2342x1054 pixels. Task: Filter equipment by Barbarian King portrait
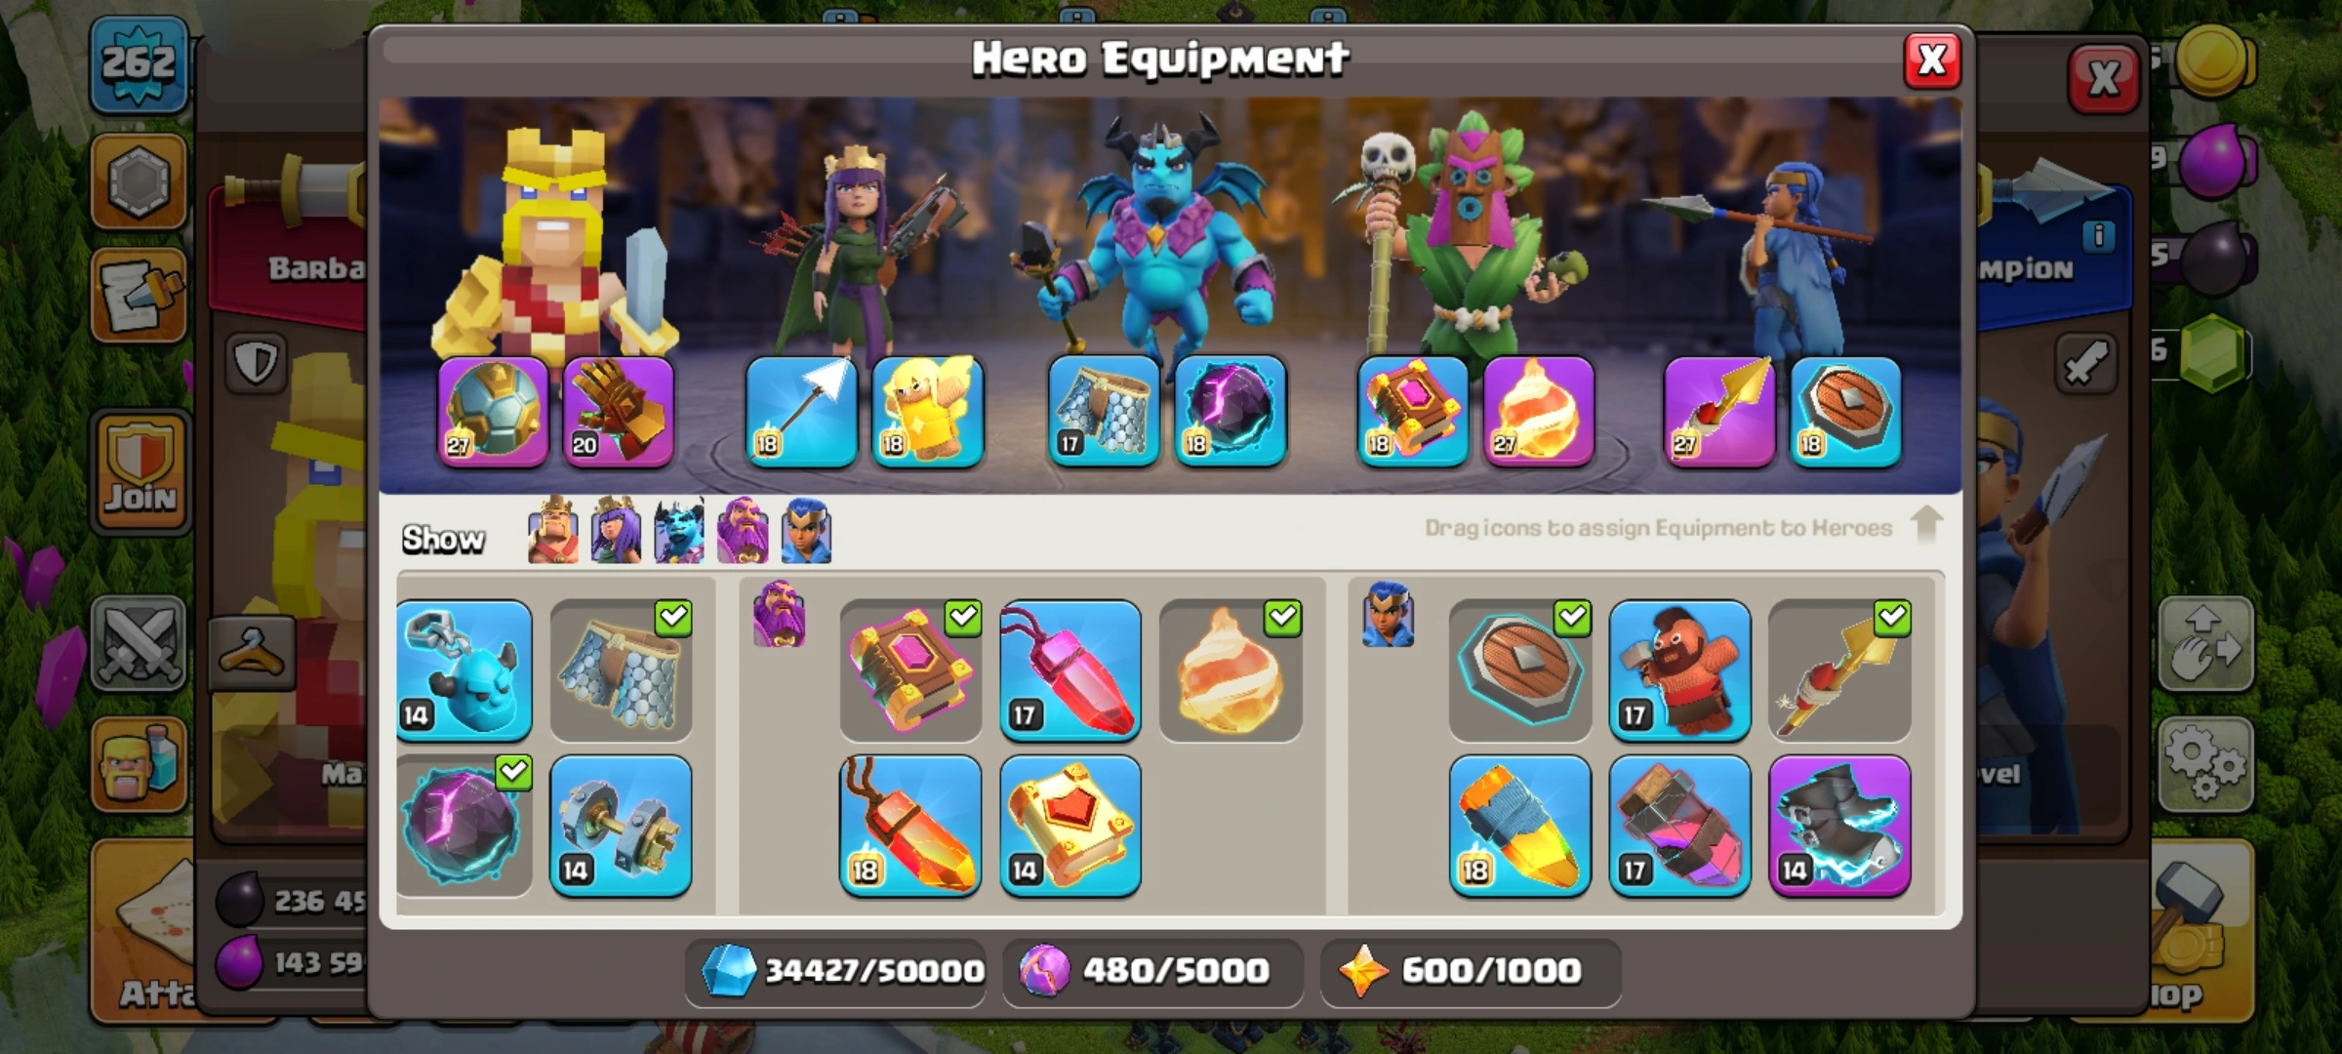tap(552, 531)
